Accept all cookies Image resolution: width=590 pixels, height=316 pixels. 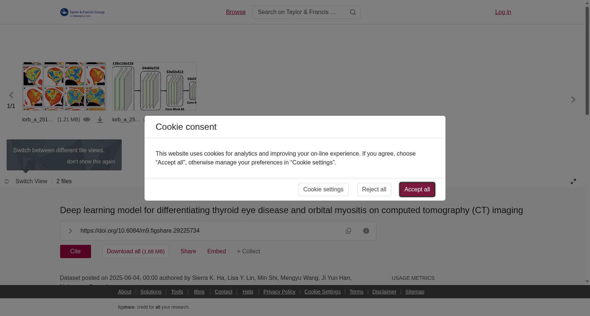417,190
